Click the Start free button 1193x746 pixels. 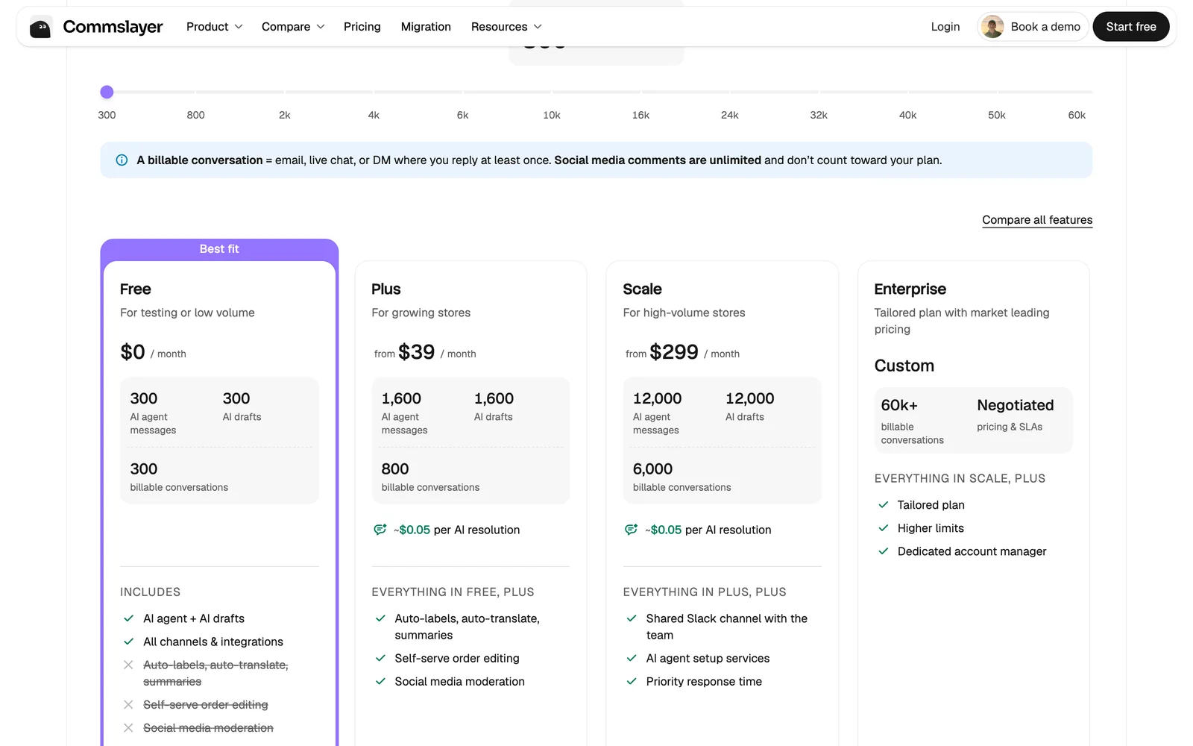point(1131,27)
